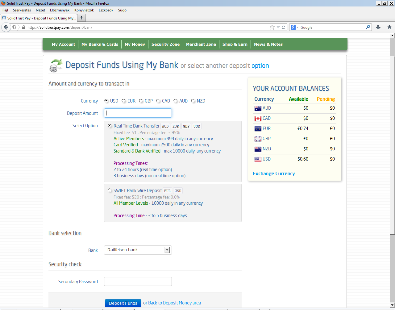The image size is (395, 310).
Task: Click the page vertical scrollbar thumb
Action: point(392,145)
